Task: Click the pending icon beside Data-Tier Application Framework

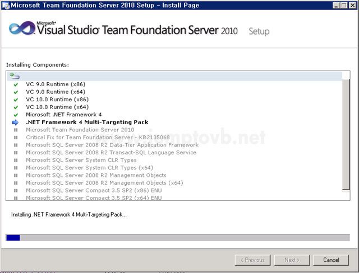Action: [x=16, y=145]
